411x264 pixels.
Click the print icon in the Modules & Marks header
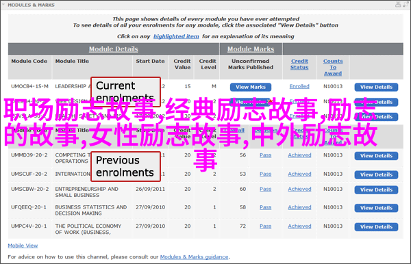coord(398,5)
